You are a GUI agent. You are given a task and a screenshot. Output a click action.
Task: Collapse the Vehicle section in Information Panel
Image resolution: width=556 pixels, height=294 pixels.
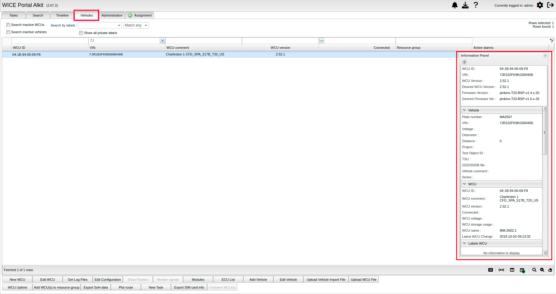(464, 110)
